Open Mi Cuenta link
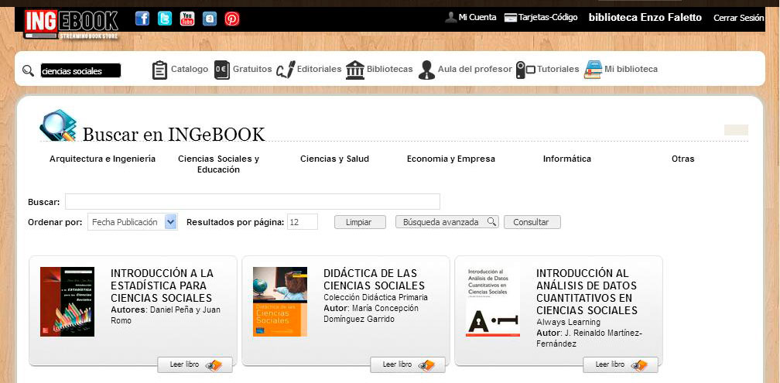 (x=477, y=17)
